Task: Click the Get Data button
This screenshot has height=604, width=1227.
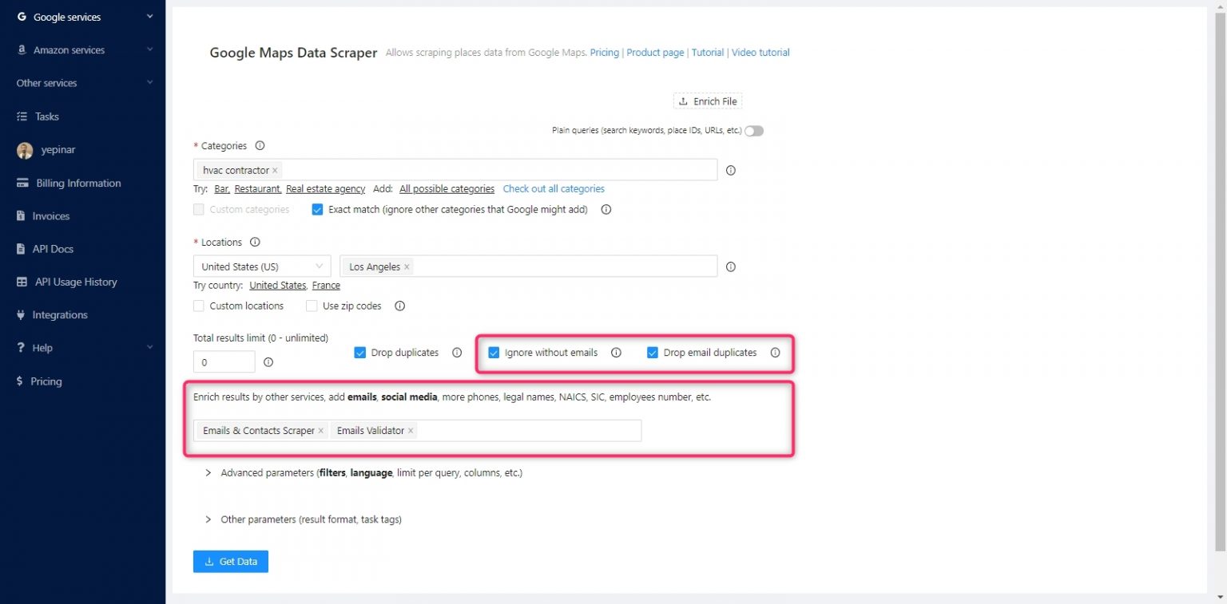Action: click(x=230, y=561)
